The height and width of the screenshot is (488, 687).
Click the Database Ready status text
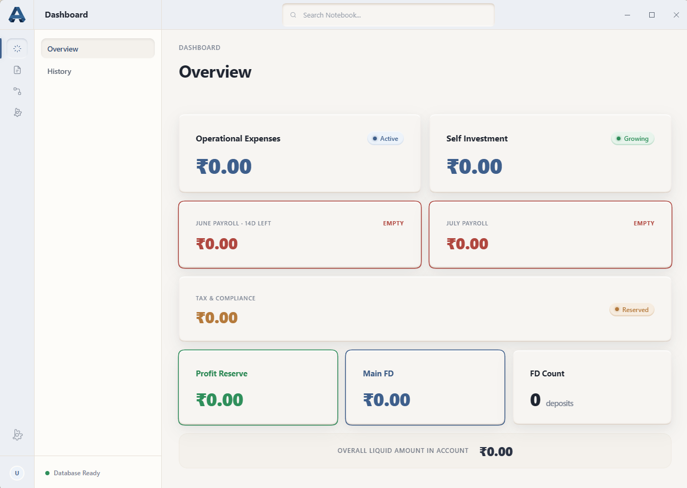pos(77,473)
